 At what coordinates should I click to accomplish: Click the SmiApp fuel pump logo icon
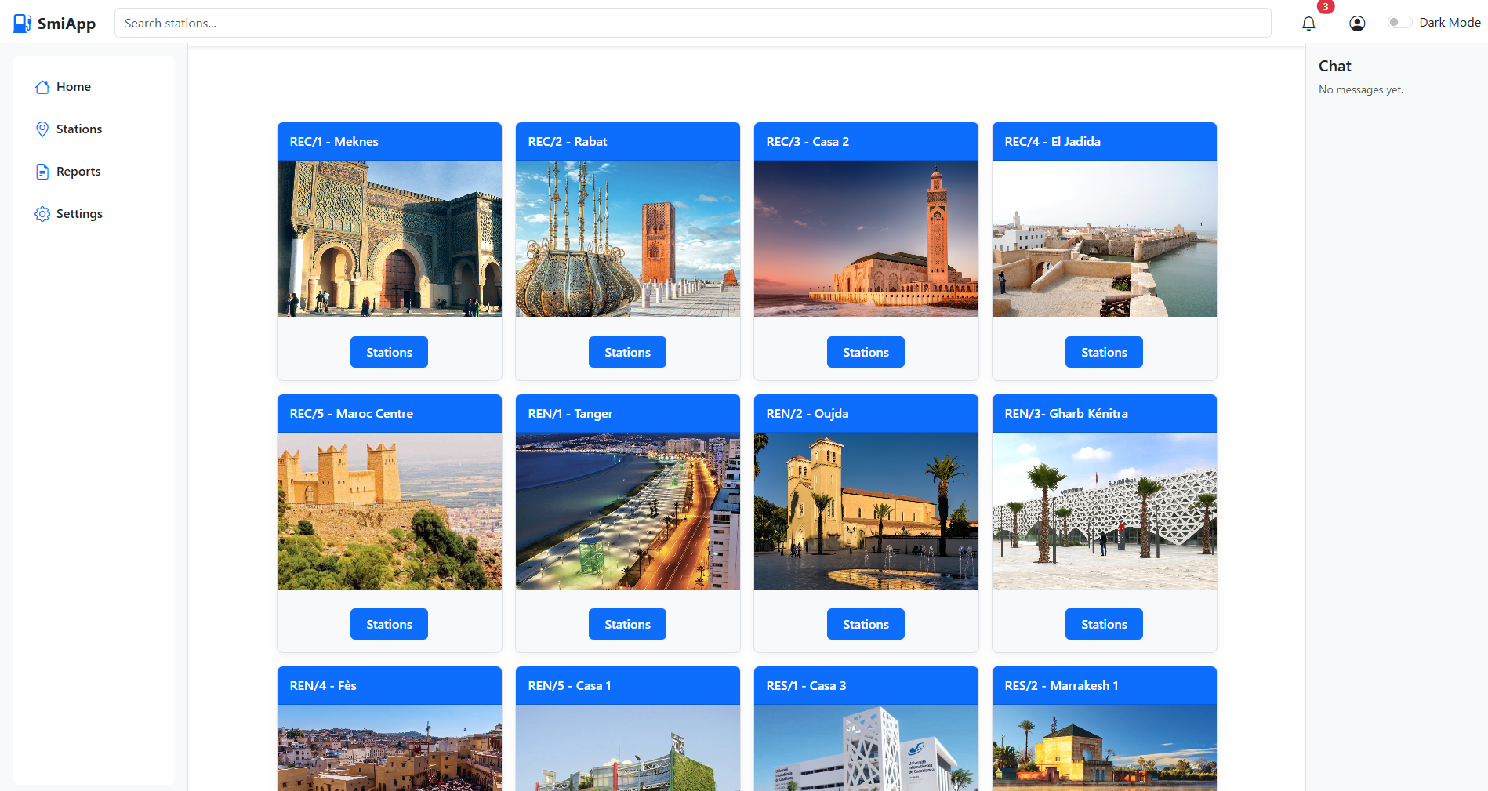(x=22, y=24)
